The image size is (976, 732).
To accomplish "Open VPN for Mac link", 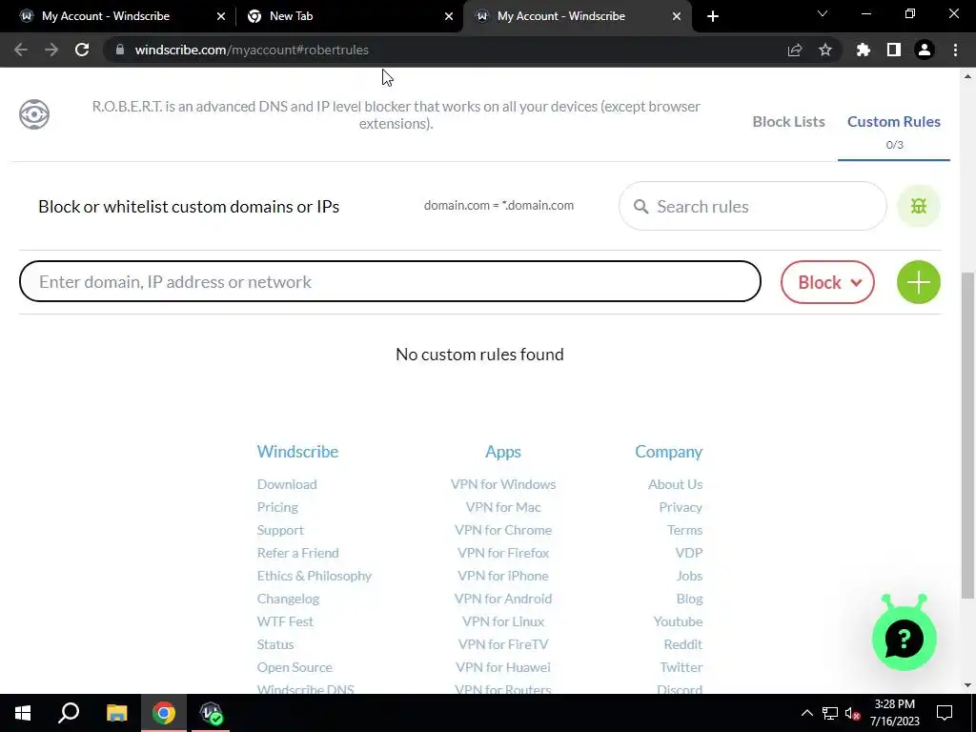I will [503, 507].
